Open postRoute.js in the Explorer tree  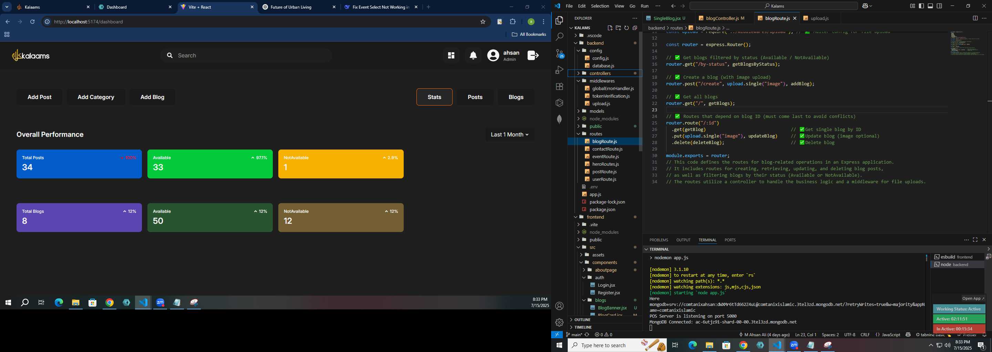(x=604, y=172)
